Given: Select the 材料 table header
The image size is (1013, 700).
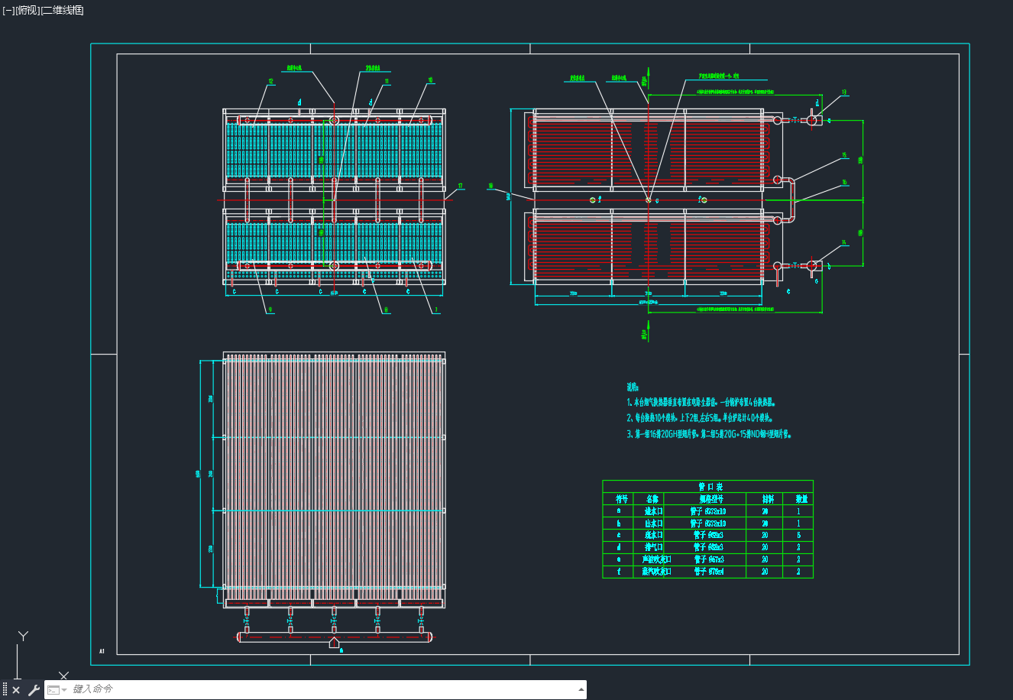Looking at the screenshot, I should pyautogui.click(x=766, y=498).
